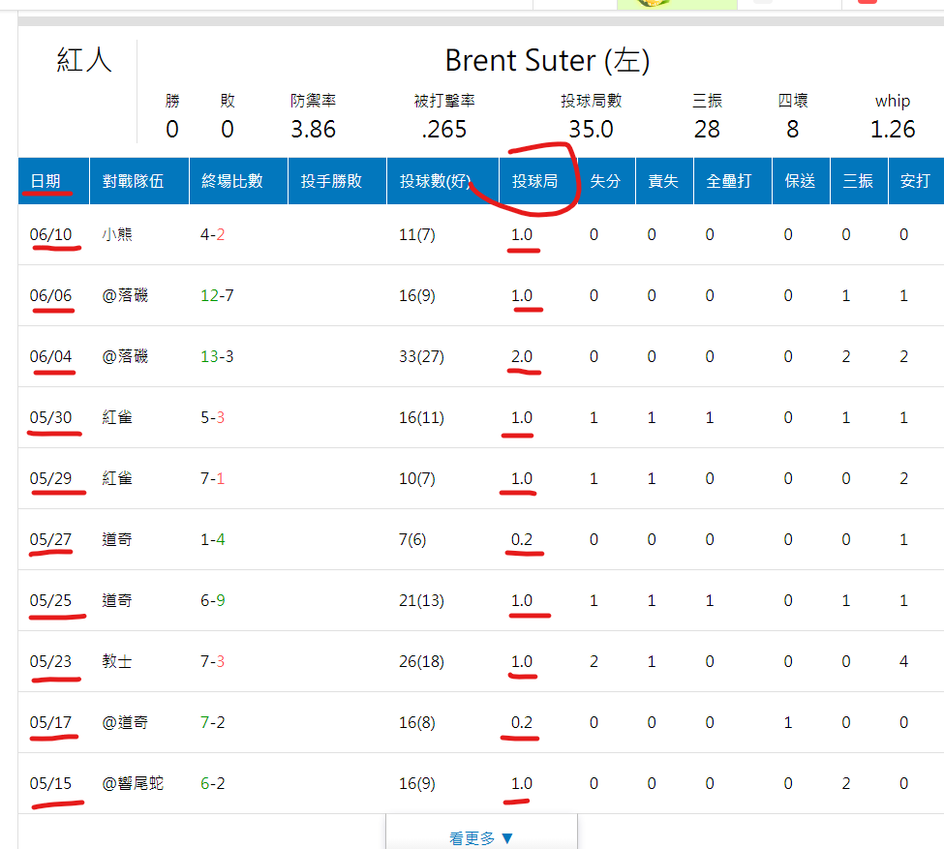Click the 安打 column header
Image resolution: width=944 pixels, height=849 pixels.
point(915,181)
